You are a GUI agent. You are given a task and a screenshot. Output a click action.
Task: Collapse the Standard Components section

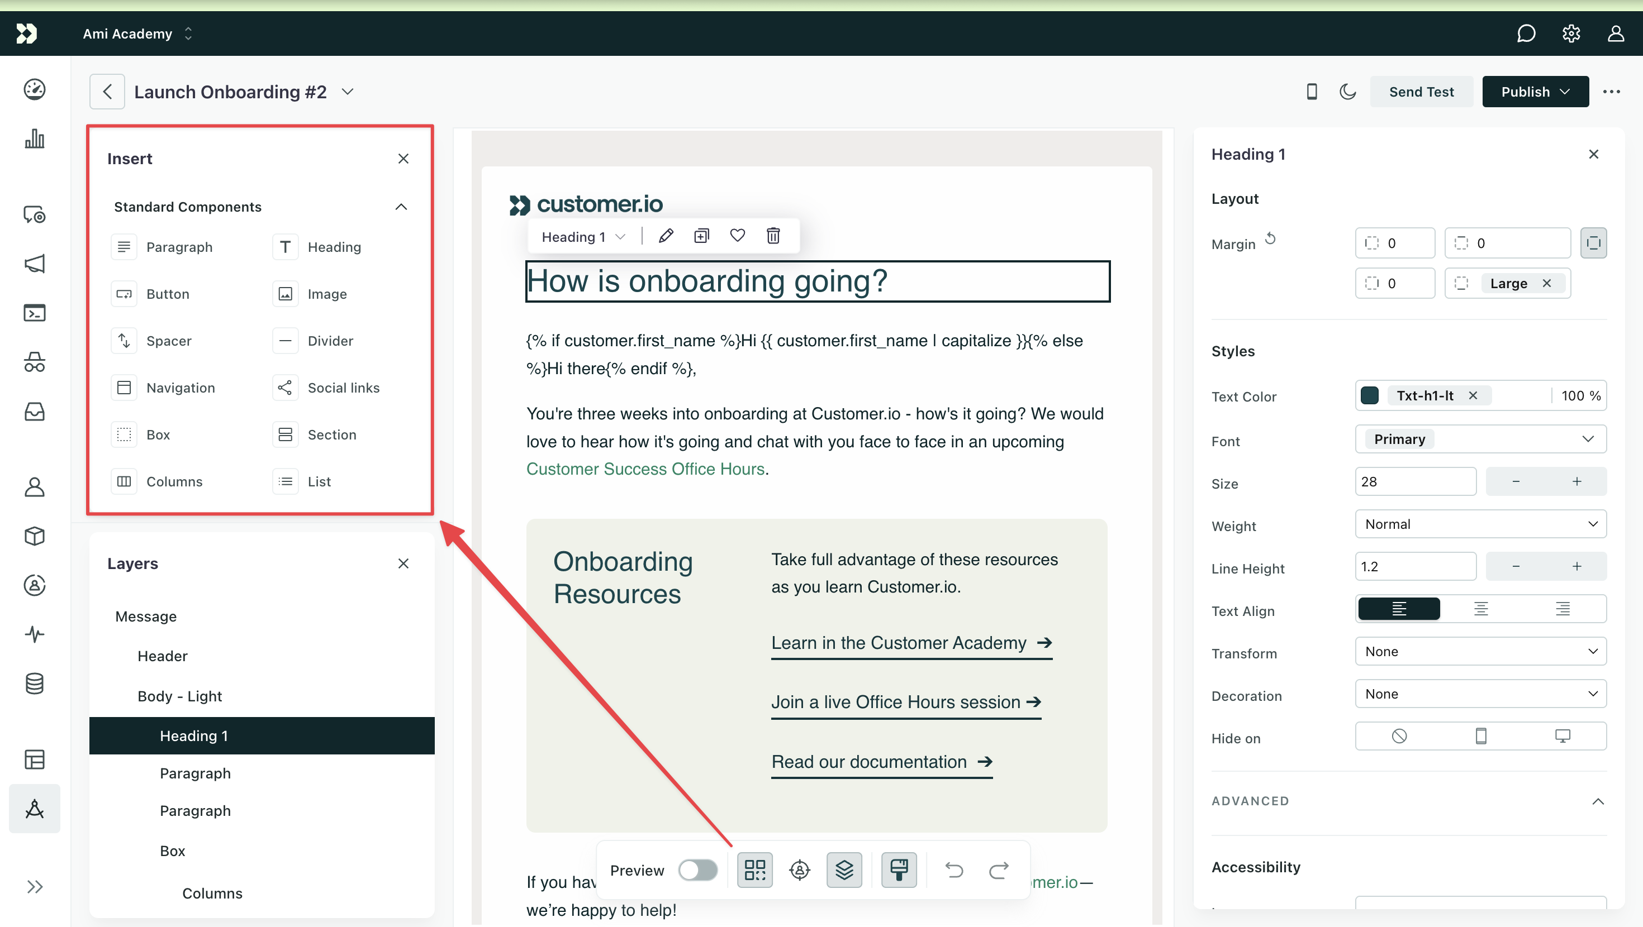pos(401,207)
